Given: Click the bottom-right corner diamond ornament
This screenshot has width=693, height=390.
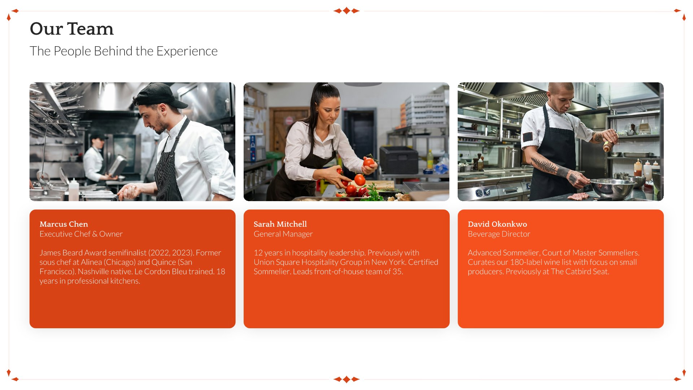Looking at the screenshot, I should [x=680, y=376].
